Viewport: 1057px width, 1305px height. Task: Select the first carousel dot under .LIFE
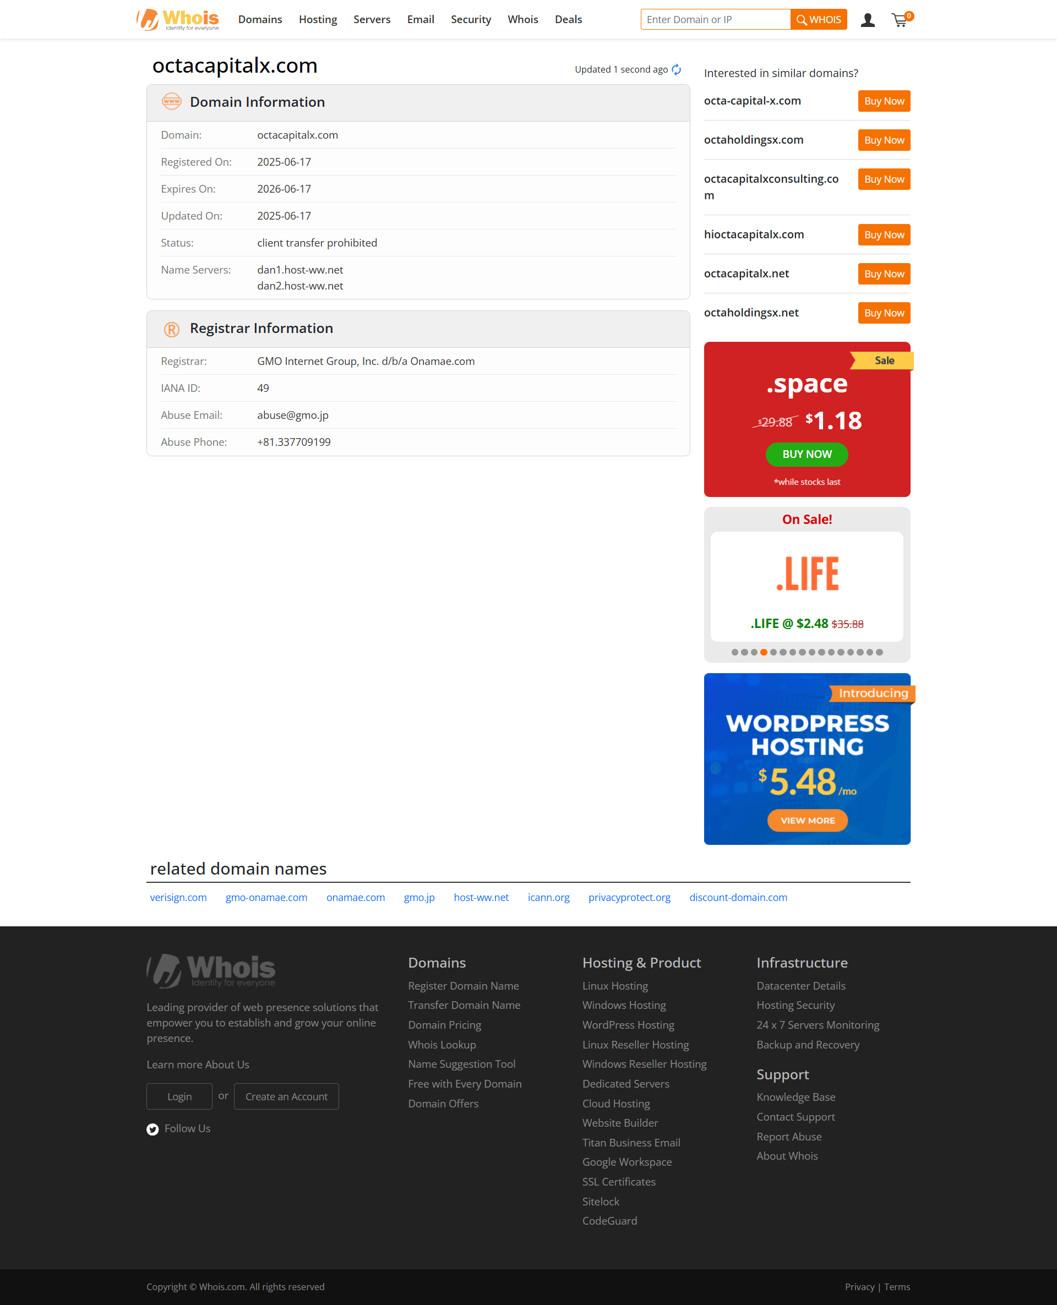pos(735,652)
